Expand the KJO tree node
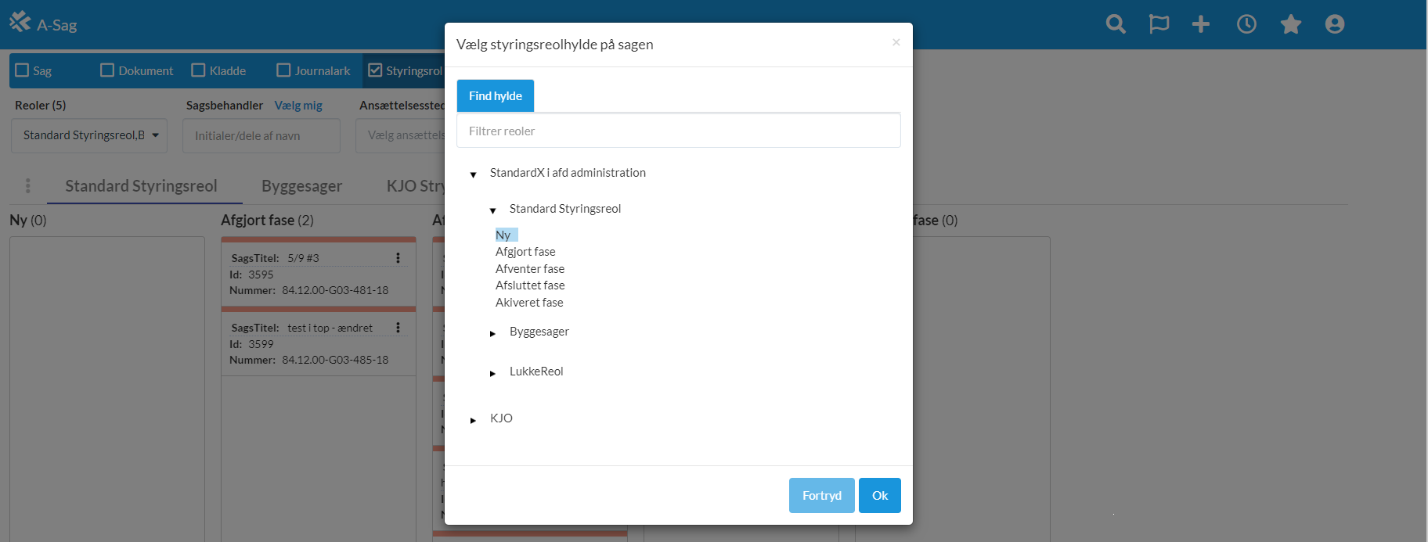Screen dimensions: 1428x542 point(473,420)
